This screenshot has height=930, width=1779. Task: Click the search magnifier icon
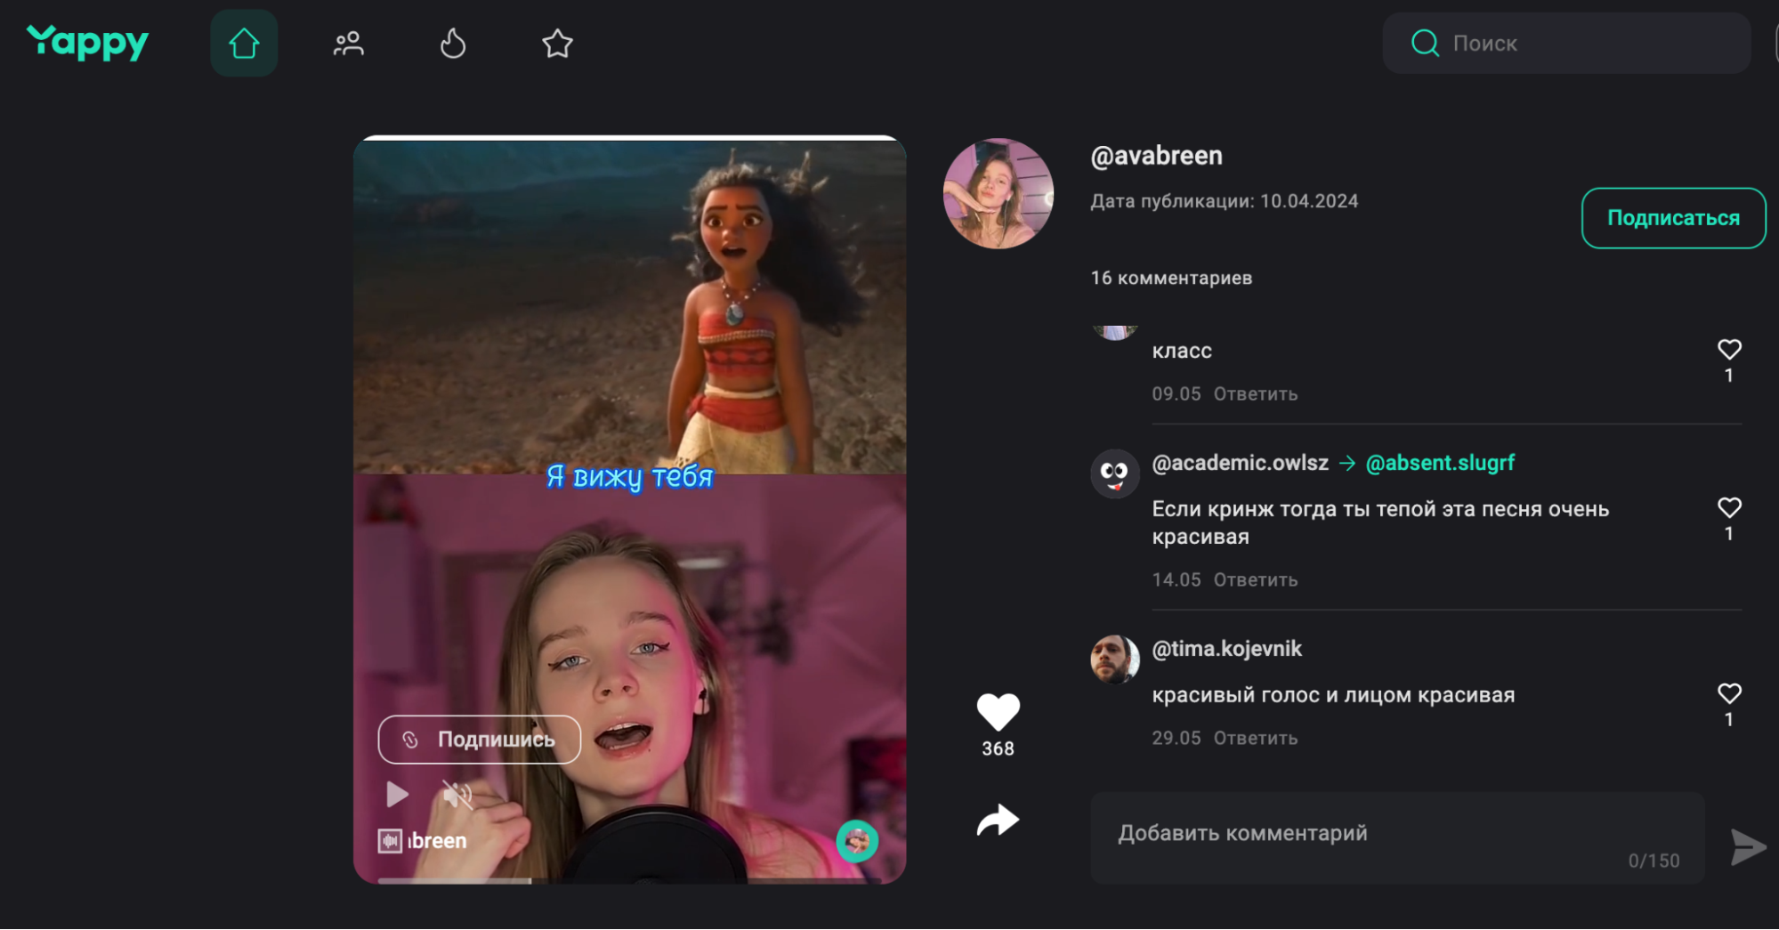pos(1425,43)
